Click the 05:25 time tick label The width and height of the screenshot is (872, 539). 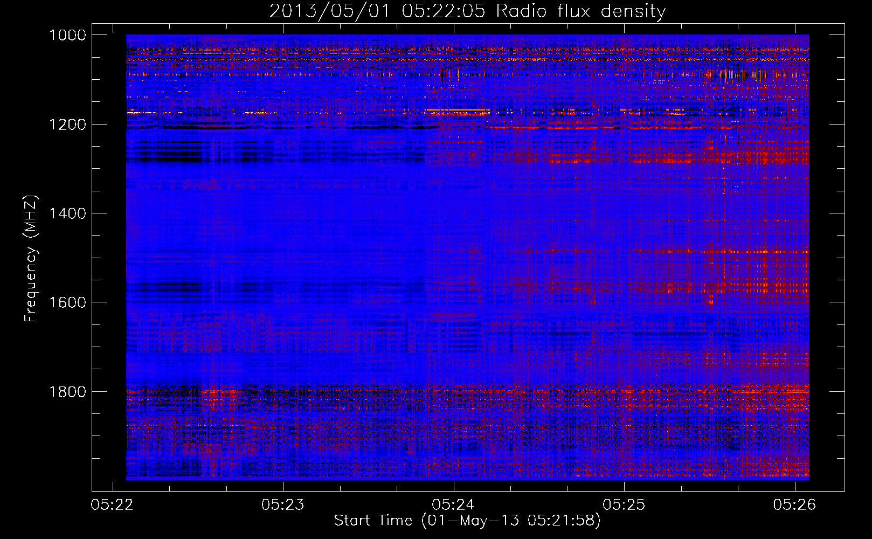[x=624, y=505]
